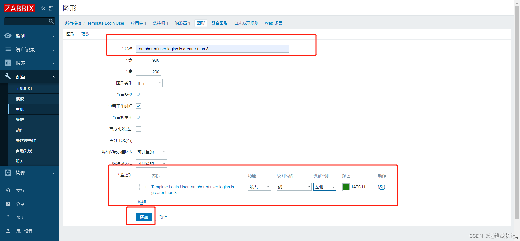Toggle the 查看图例 checkbox
Image resolution: width=520 pixels, height=241 pixels.
[138, 95]
